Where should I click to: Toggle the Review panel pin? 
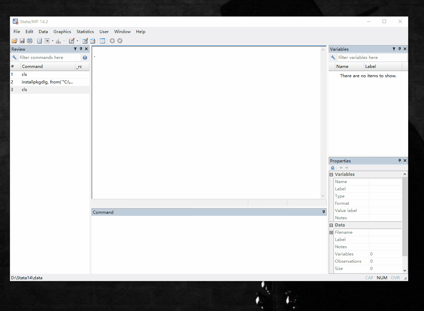pos(81,49)
